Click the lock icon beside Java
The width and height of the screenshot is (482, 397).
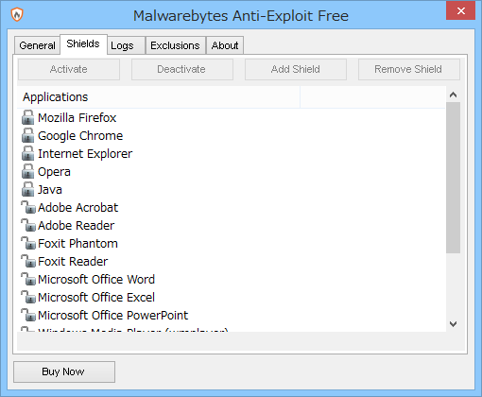click(x=27, y=189)
